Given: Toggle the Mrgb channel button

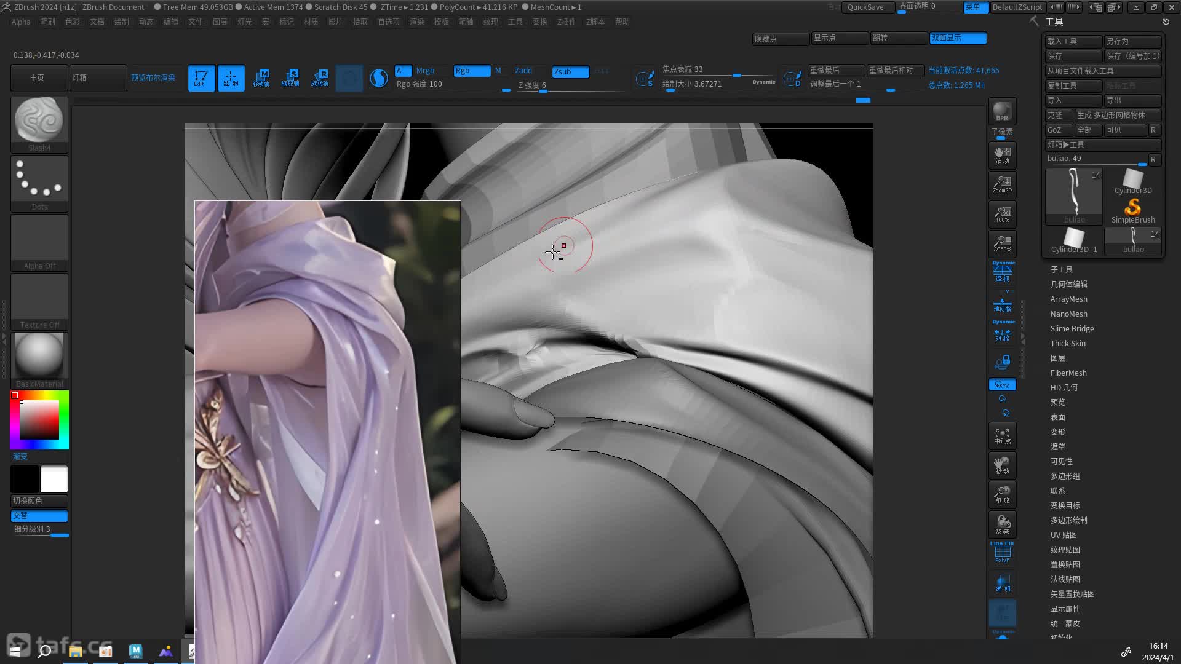Looking at the screenshot, I should tap(425, 71).
